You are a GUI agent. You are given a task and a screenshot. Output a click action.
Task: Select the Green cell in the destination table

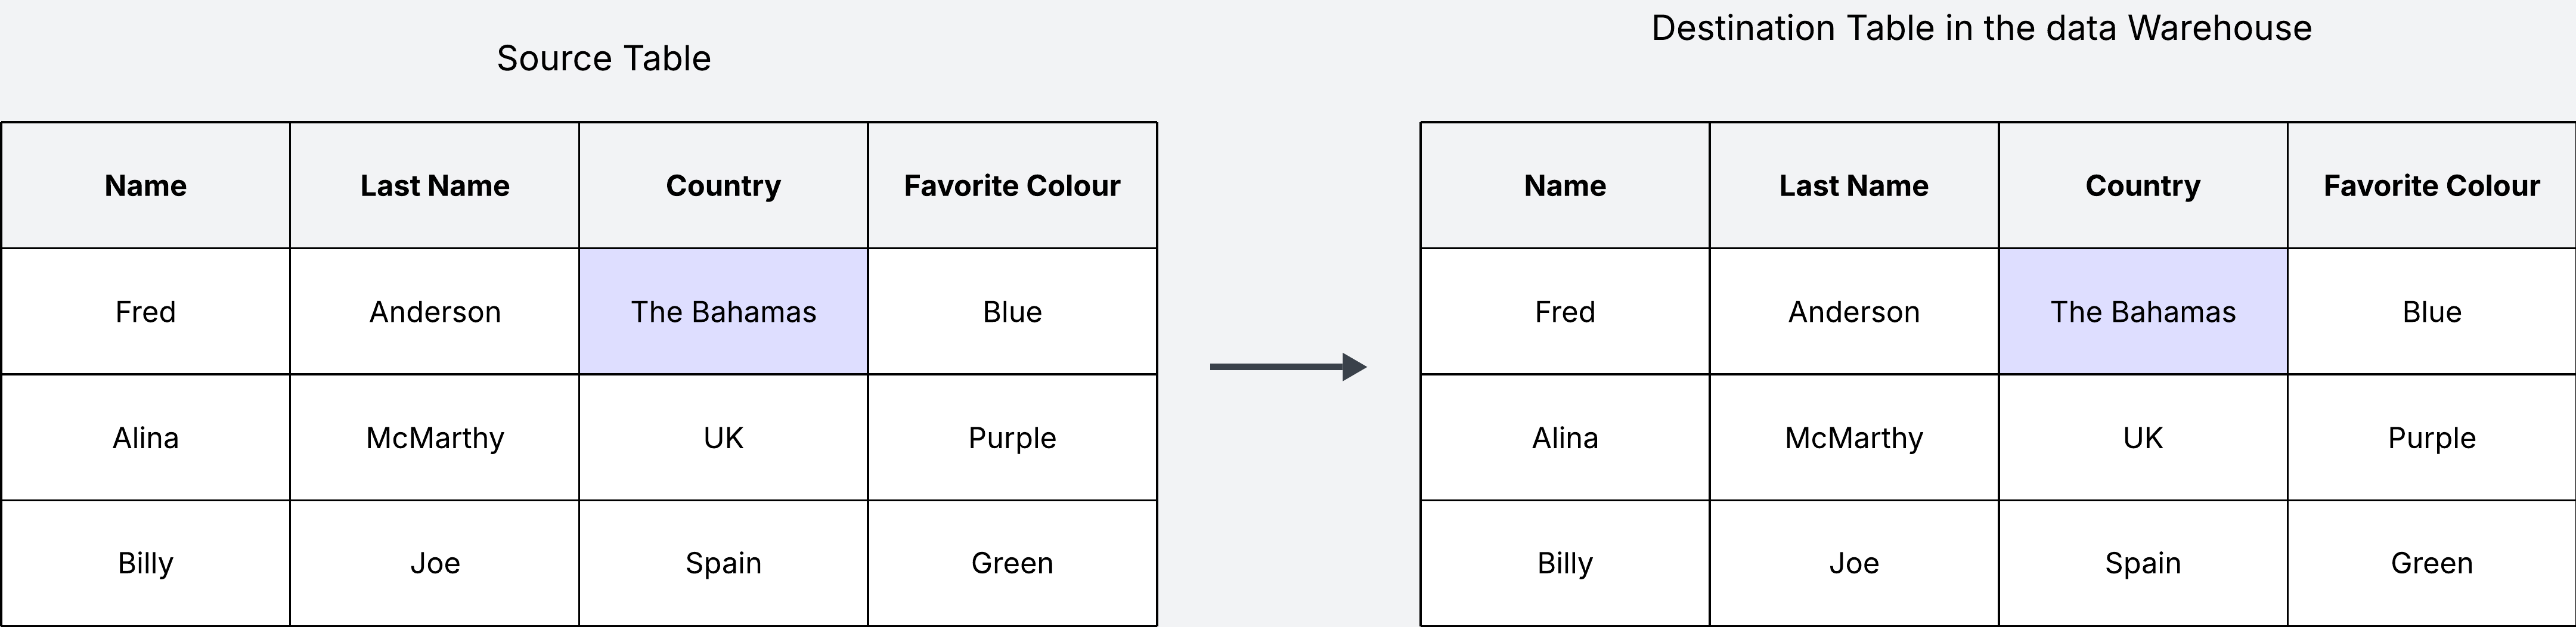coord(2431,563)
